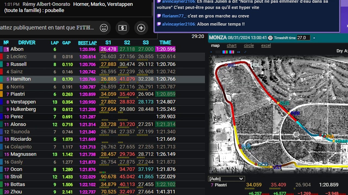The image size is (348, 195).
Task: Click the DRIVER column header
Action: point(27,43)
